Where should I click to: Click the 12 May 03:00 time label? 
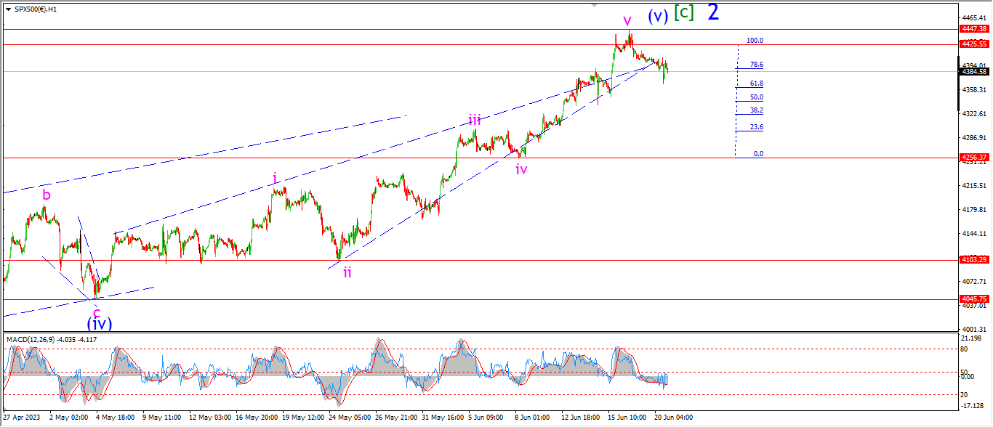[x=209, y=418]
